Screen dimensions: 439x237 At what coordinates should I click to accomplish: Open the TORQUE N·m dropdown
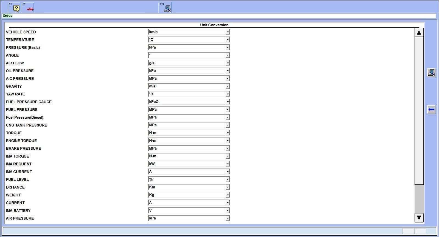click(x=189, y=133)
